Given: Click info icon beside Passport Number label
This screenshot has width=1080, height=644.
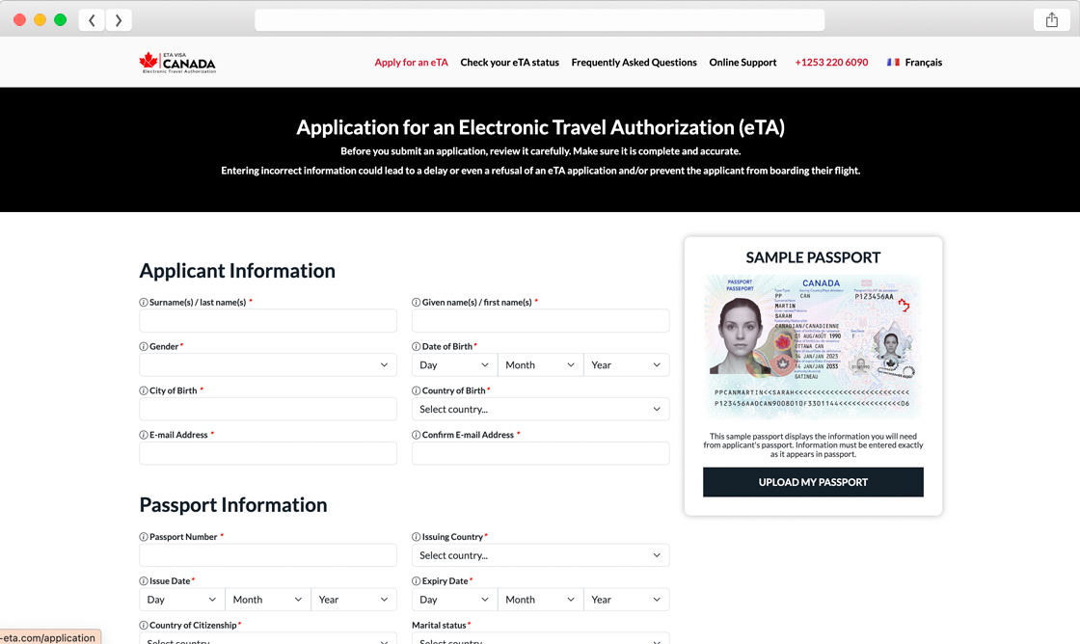Looking at the screenshot, I should pyautogui.click(x=144, y=537).
